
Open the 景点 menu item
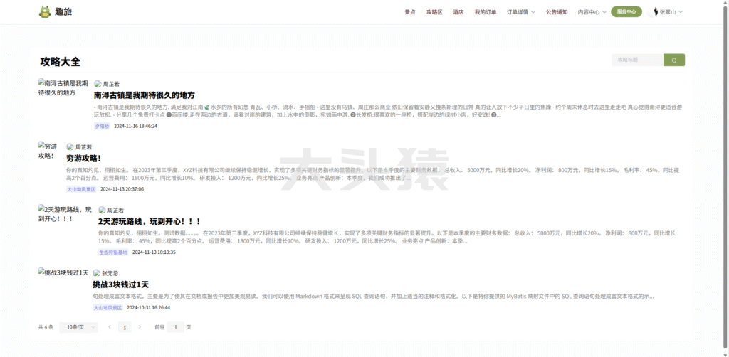click(x=410, y=12)
